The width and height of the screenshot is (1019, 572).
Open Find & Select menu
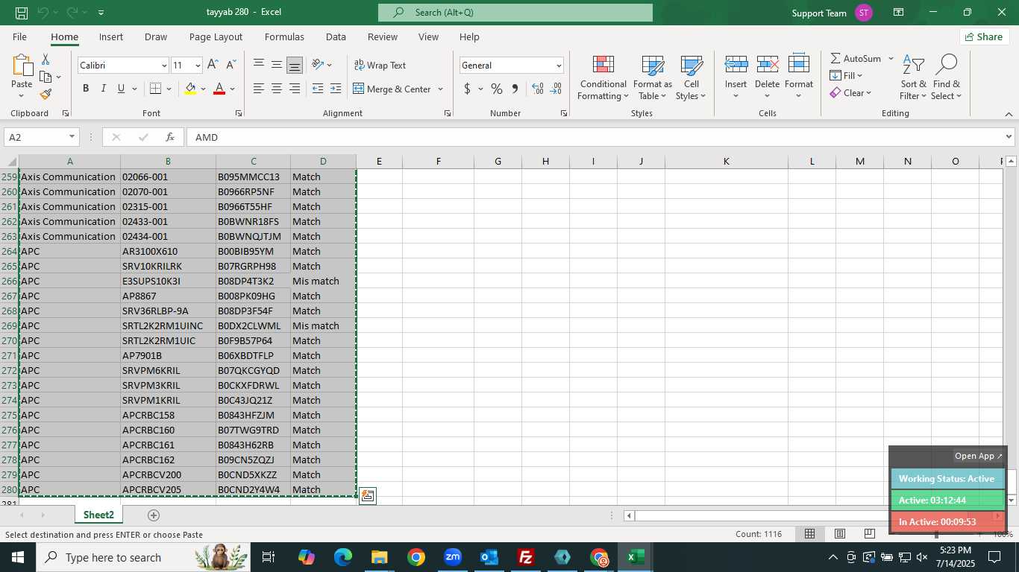click(947, 77)
